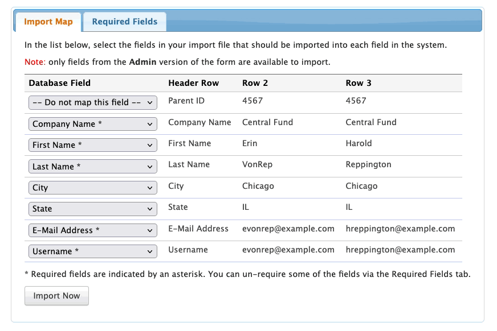Expand the E-Mail Address field dropdown
497x331 pixels.
[x=92, y=230]
